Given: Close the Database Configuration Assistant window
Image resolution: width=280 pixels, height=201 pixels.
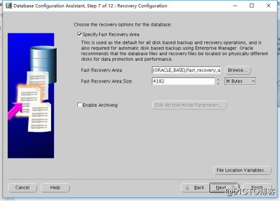Looking at the screenshot, I should coord(268,6).
